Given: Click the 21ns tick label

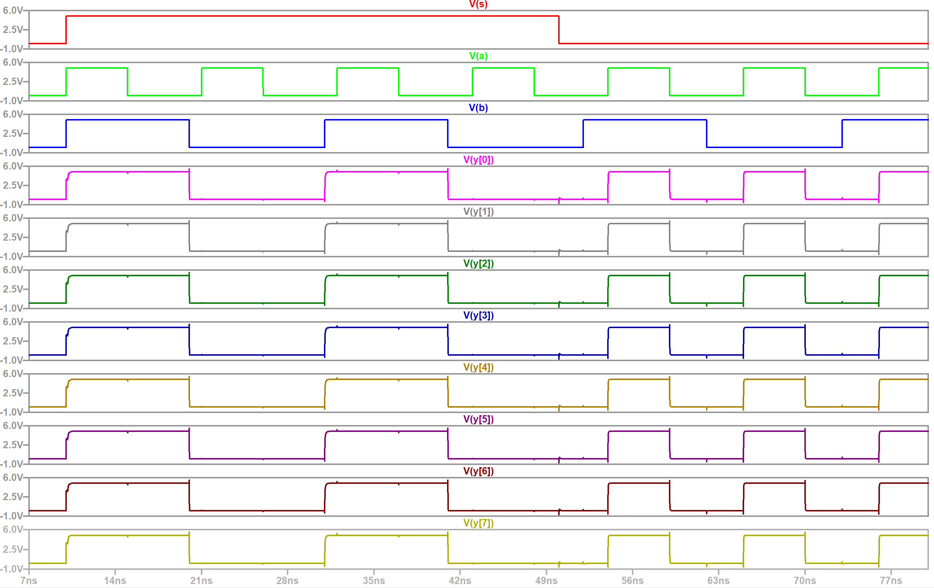Looking at the screenshot, I should point(201,581).
